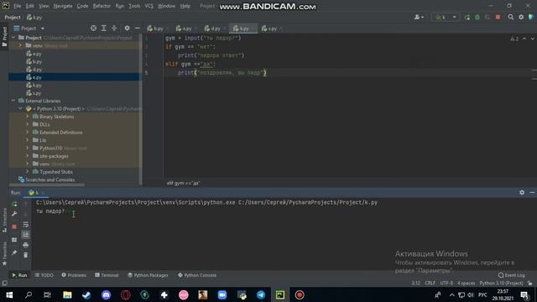
Task: Open Project panel options gear
Action: pyautogui.click(x=127, y=29)
